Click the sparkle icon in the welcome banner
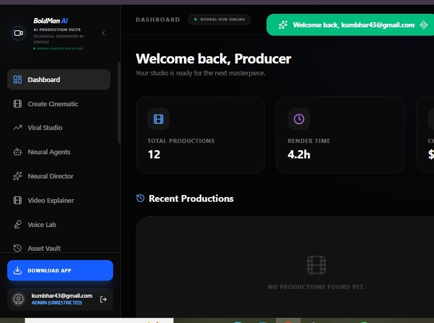 [x=283, y=25]
